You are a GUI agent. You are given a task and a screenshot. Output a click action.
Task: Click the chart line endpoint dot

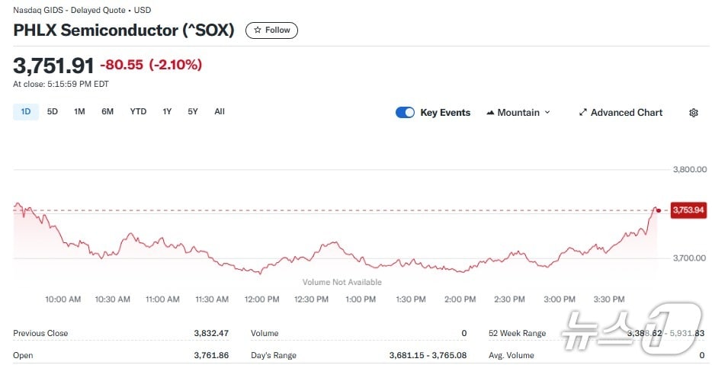[x=659, y=210]
